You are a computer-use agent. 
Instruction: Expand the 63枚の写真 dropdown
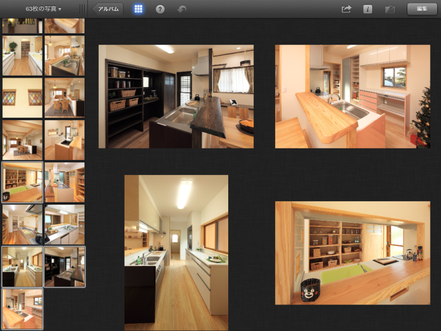coord(44,9)
